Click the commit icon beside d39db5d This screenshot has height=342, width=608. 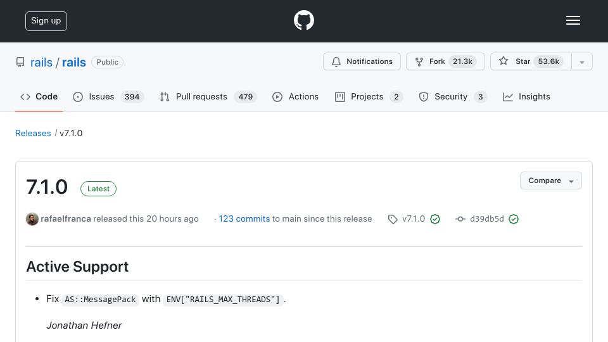point(460,219)
